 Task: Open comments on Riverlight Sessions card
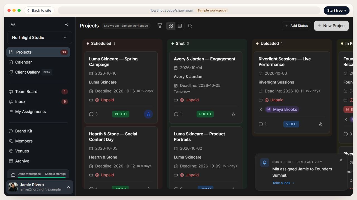coord(263,124)
